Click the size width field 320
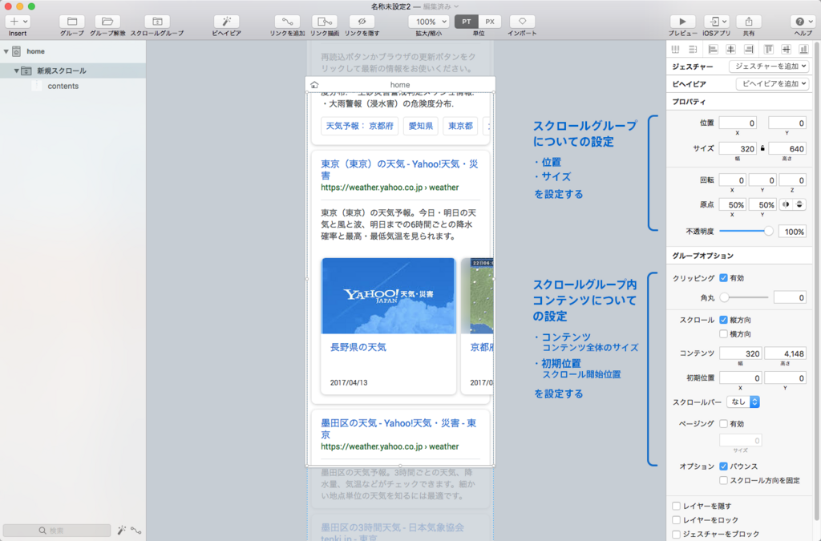821x541 pixels. coord(738,148)
